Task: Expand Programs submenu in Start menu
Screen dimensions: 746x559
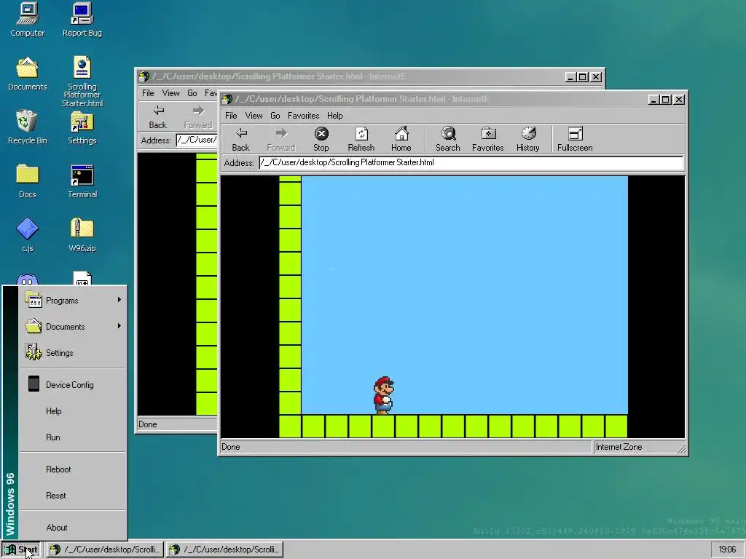Action: click(x=73, y=301)
